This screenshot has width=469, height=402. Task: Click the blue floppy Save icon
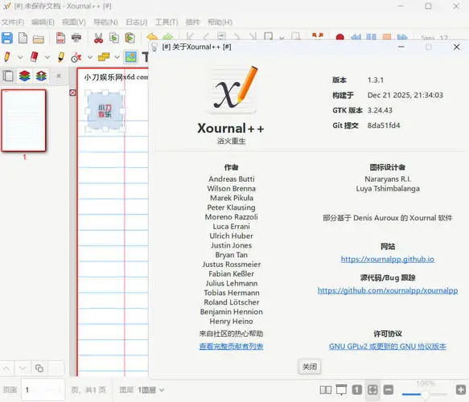(x=7, y=39)
